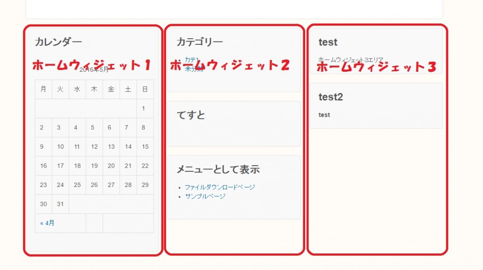
Task: Click date 31 in the calendar
Action: tap(60, 204)
